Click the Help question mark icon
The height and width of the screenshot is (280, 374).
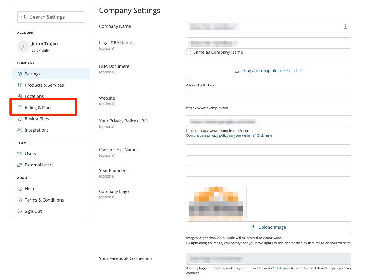20,189
